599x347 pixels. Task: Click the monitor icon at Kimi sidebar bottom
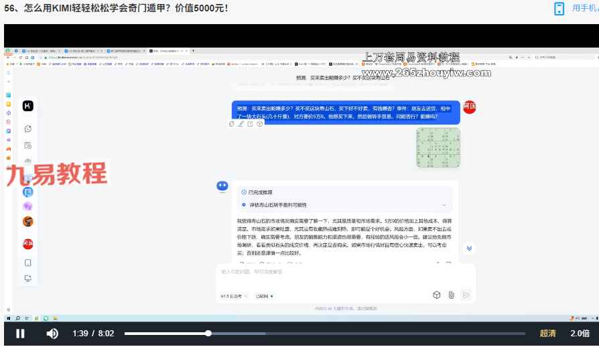tap(28, 278)
